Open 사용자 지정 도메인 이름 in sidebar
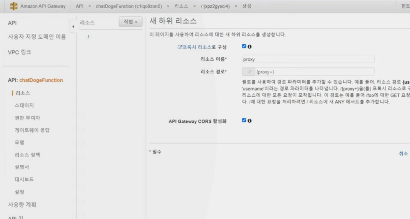The height and width of the screenshot is (219, 410). coord(37,37)
